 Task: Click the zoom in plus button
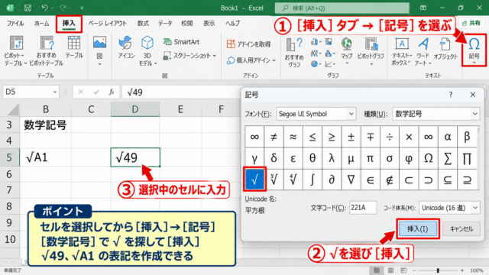[x=462, y=270]
